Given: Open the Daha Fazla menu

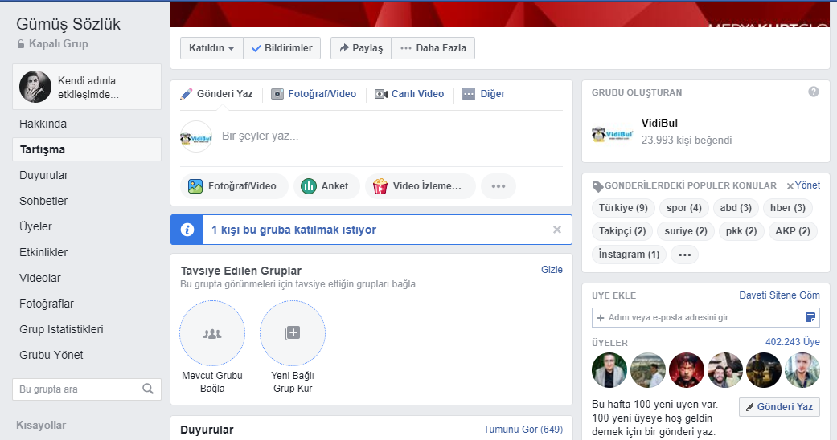Looking at the screenshot, I should pos(433,48).
